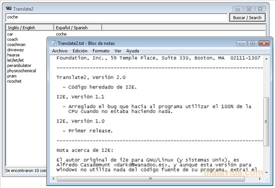Image resolution: width=275 pixels, height=188 pixels.
Task: Click the 'I2E, Versión 1.0' line
Action: click(x=80, y=121)
